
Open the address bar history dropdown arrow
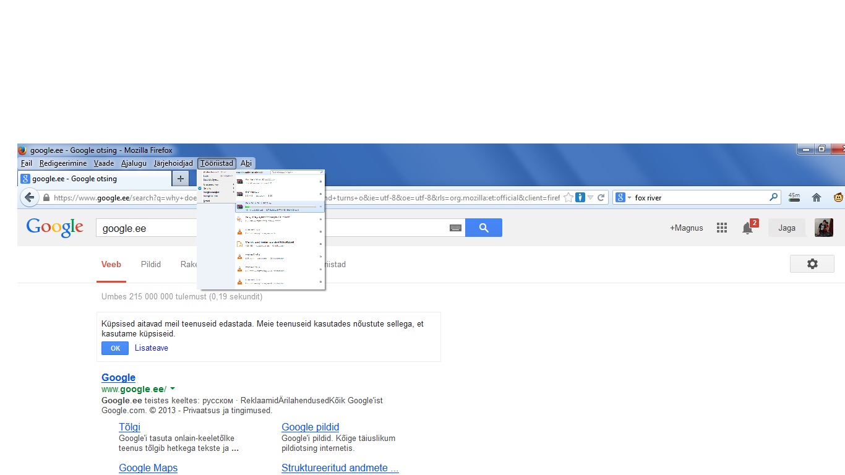(591, 198)
